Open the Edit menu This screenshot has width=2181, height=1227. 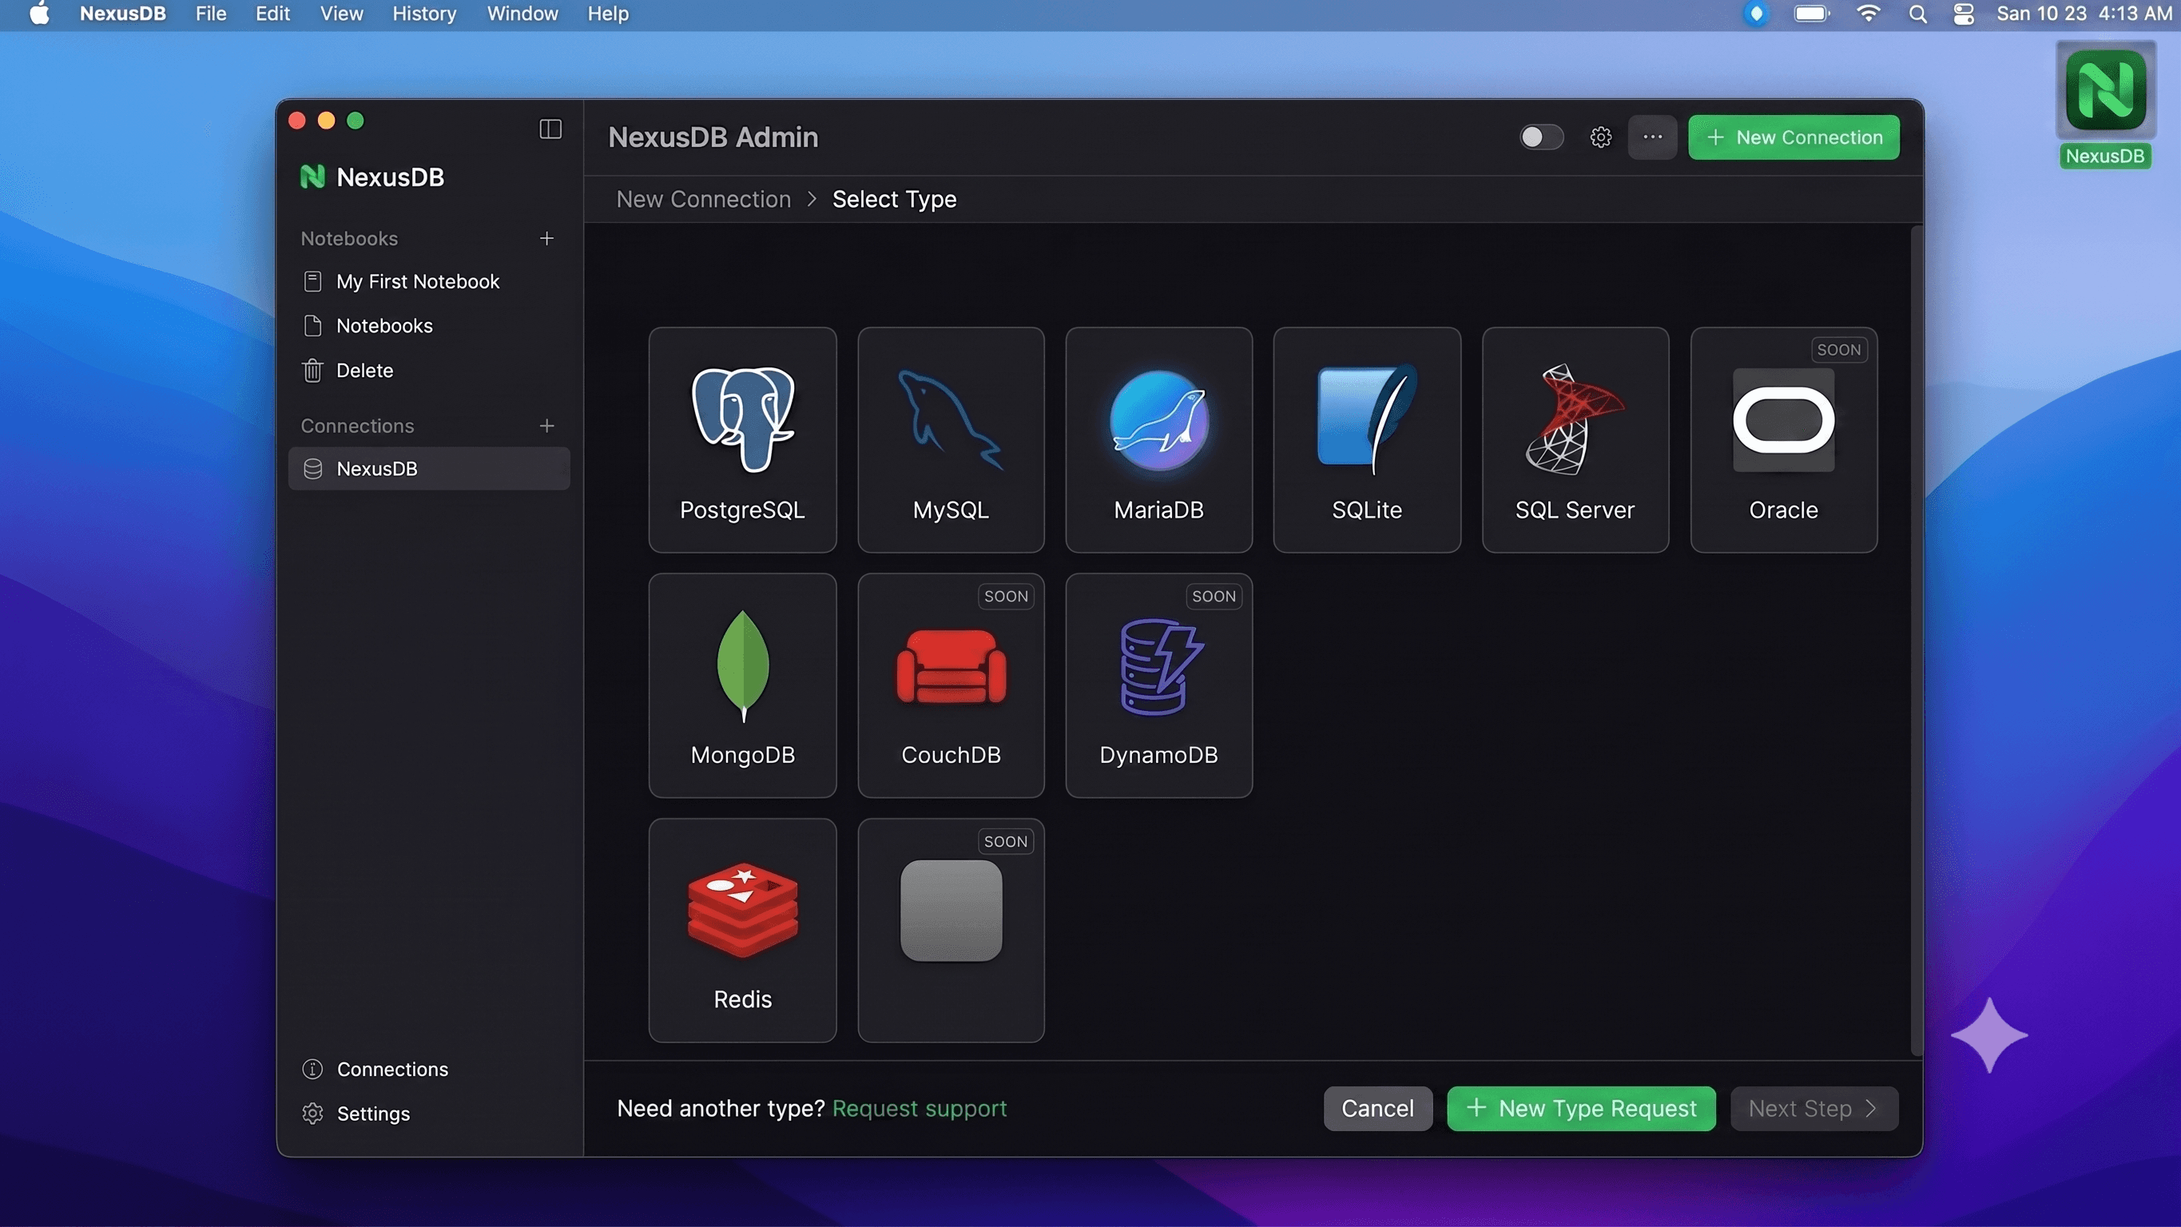(x=272, y=14)
